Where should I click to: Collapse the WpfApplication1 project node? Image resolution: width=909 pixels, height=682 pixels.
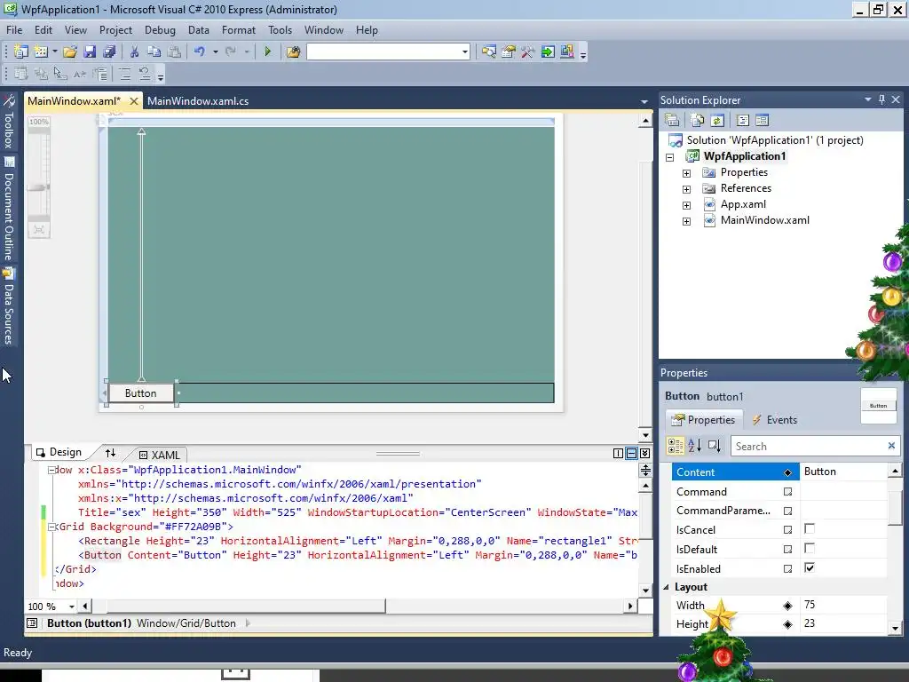(670, 157)
